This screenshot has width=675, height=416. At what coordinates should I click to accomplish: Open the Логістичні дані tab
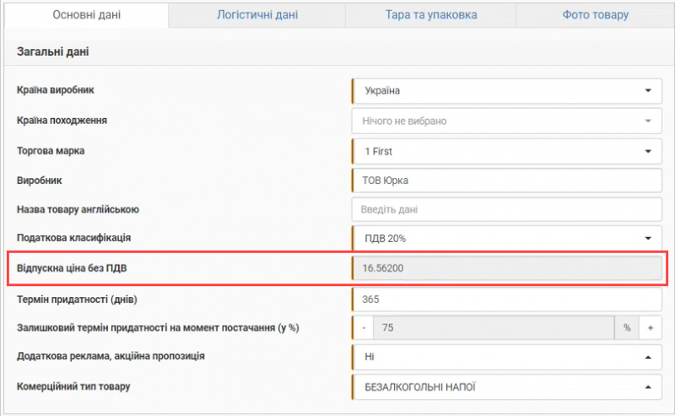pyautogui.click(x=257, y=15)
